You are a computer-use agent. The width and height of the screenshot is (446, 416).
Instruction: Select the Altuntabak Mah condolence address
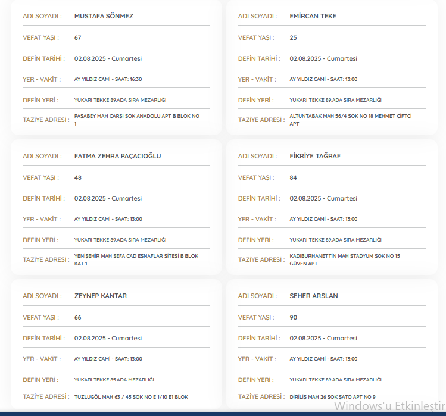tap(350, 120)
